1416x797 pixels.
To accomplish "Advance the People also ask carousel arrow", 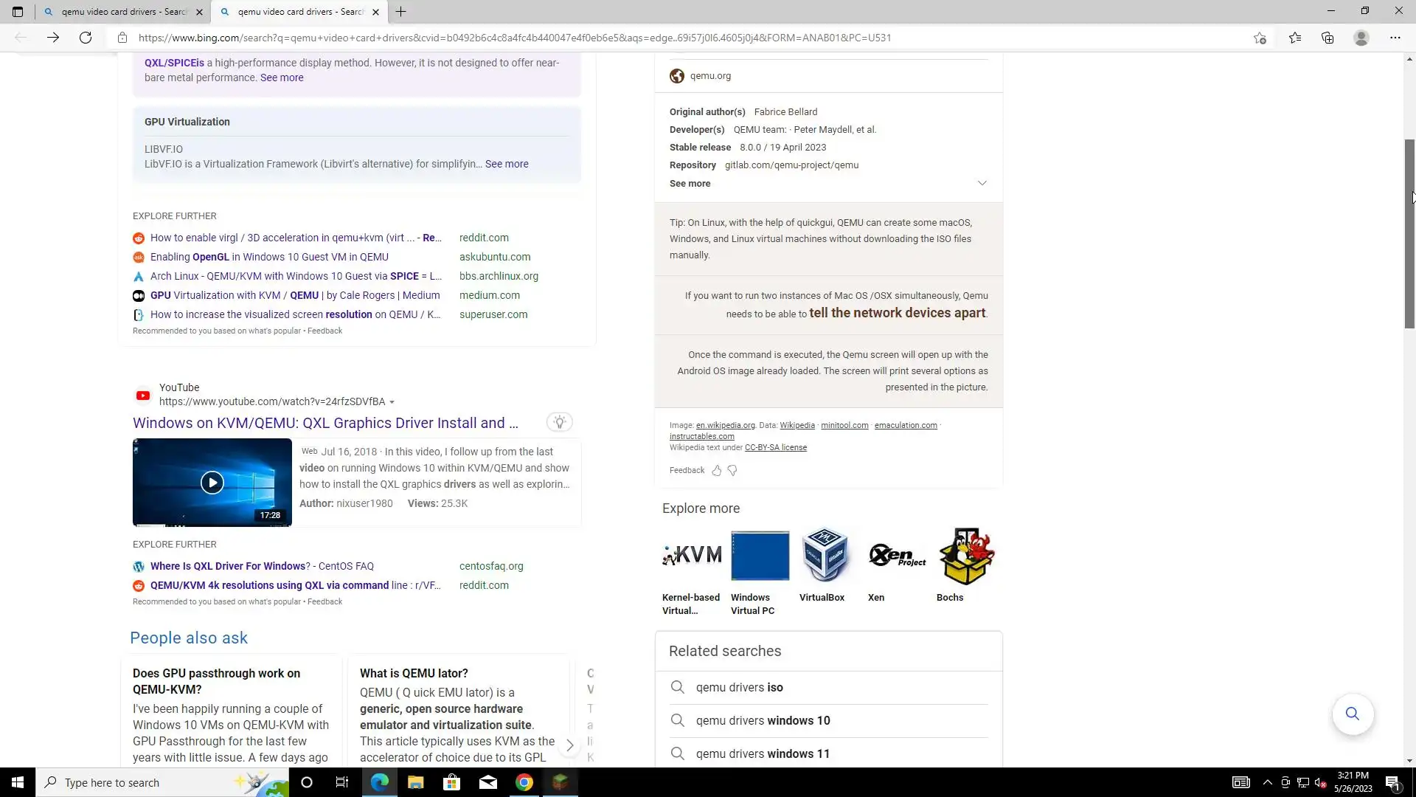I will tap(569, 745).
